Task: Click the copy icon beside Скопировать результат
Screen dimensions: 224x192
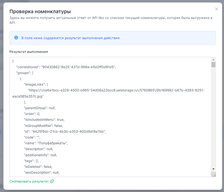Action: 52,181
